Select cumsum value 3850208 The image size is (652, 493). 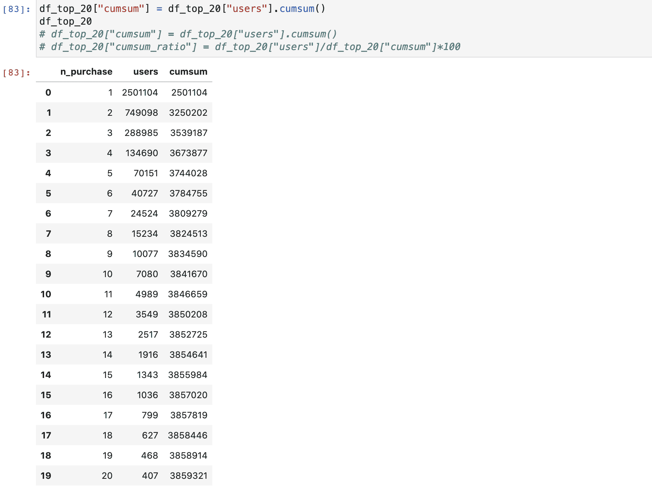click(x=188, y=314)
